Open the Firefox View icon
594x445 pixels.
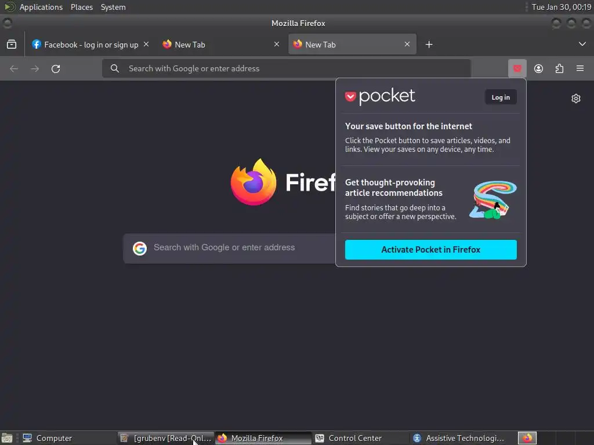pos(12,44)
